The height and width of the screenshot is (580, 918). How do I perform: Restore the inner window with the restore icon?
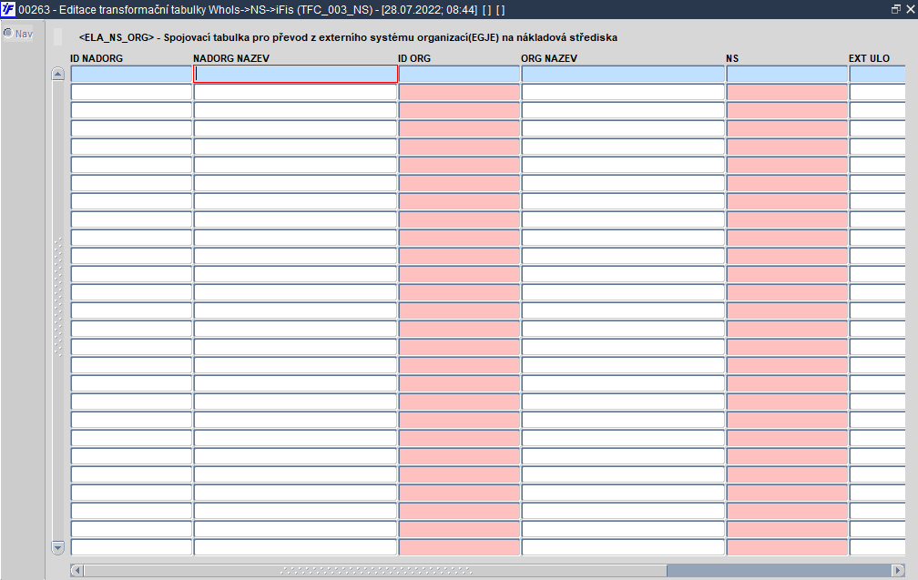pos(895,9)
